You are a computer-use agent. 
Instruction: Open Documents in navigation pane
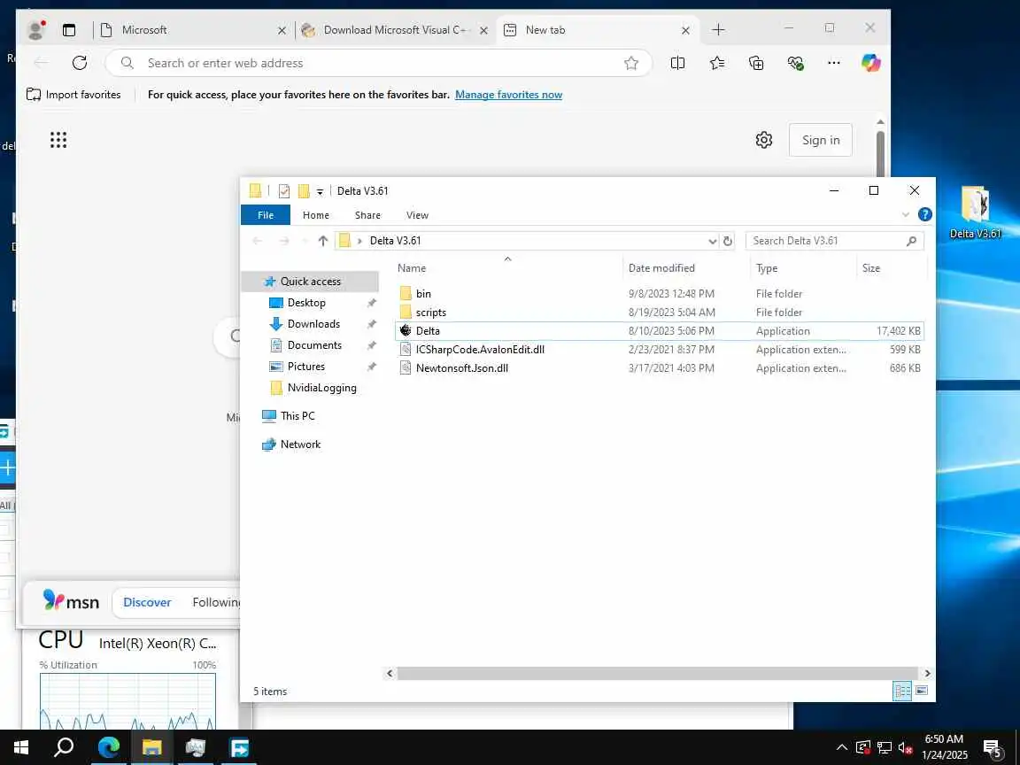click(x=314, y=344)
